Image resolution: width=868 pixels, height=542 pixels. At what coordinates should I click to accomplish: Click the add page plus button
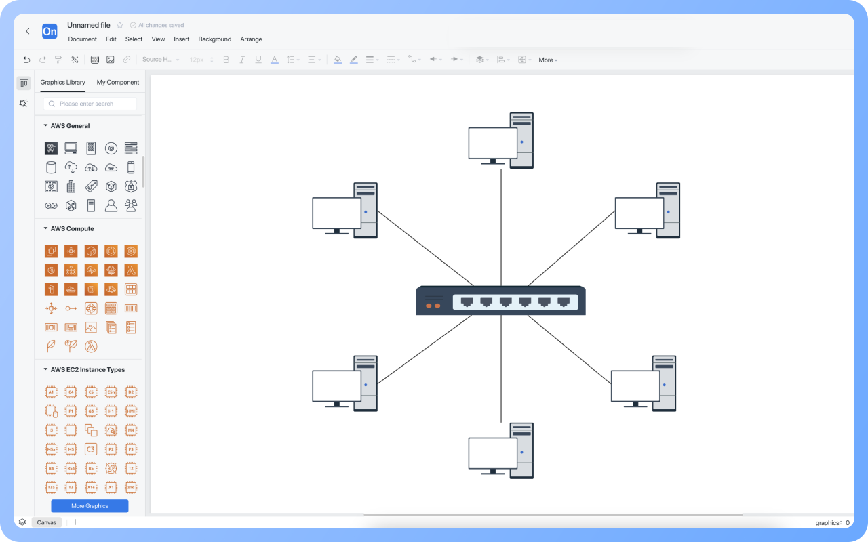point(75,522)
